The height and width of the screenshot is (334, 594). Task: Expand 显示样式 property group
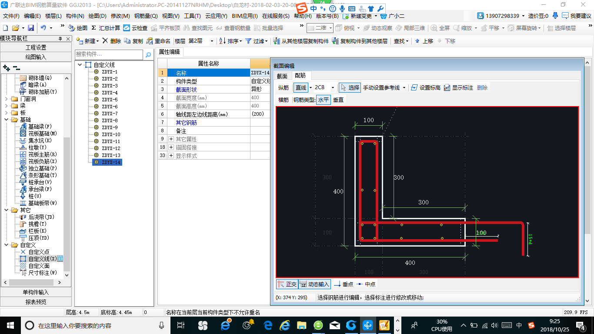click(x=171, y=156)
